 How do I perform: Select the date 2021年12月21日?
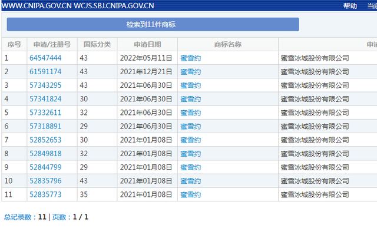pyautogui.click(x=146, y=72)
